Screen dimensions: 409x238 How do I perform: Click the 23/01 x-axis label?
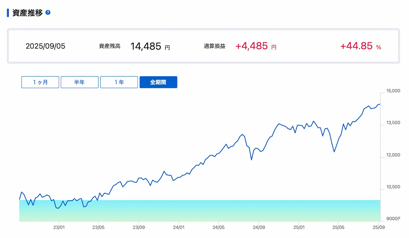(59, 227)
